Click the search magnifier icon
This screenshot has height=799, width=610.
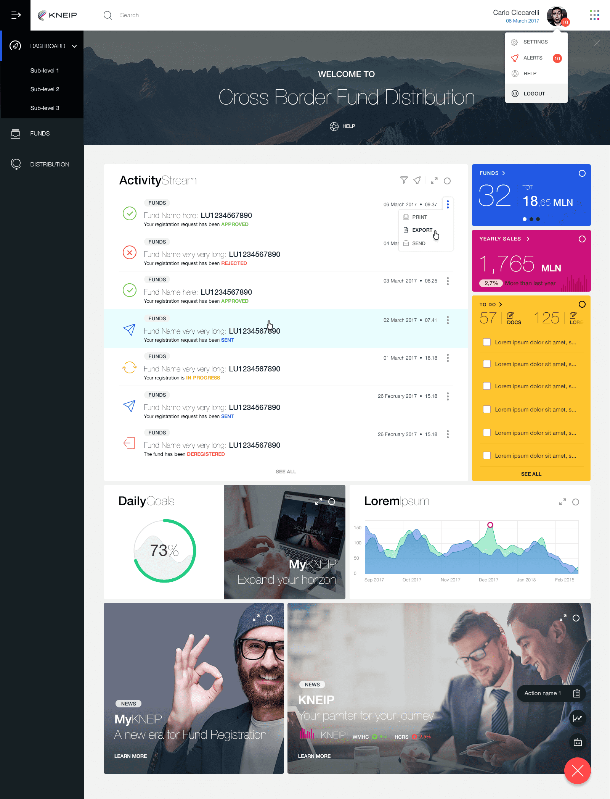[108, 15]
